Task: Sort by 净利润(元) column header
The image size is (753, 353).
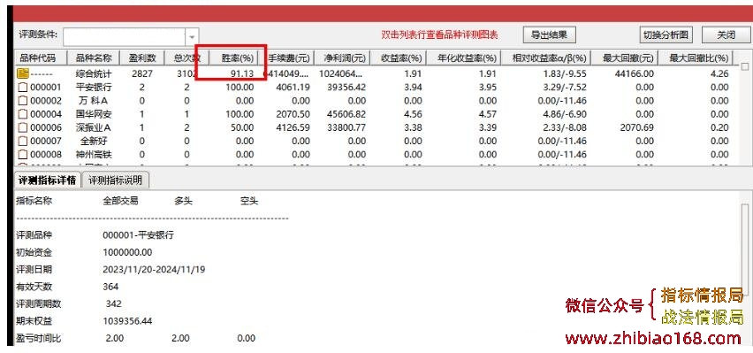Action: [342, 58]
